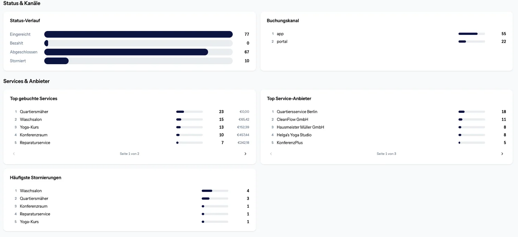The image size is (518, 237).
Task: Click the Bezahlt status bar
Action: pyautogui.click(x=138, y=43)
